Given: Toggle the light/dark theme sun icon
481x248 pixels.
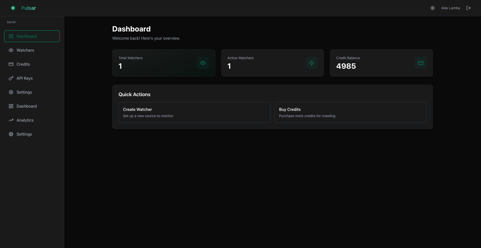Looking at the screenshot, I should click(432, 8).
